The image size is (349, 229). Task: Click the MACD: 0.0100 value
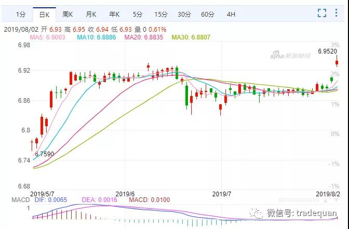pos(150,200)
